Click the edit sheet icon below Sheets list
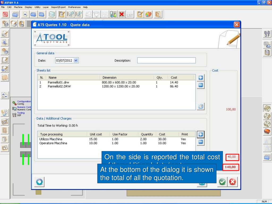Screen dimensions: 272x204 (201, 106)
